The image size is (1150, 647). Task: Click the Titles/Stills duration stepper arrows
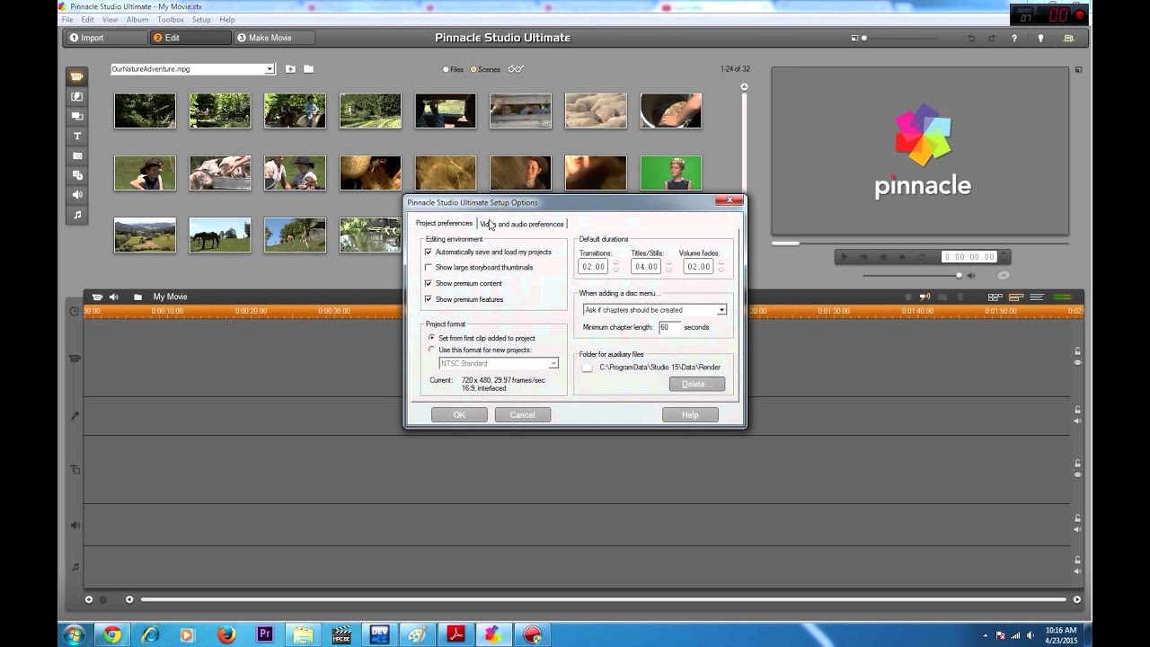coord(668,267)
